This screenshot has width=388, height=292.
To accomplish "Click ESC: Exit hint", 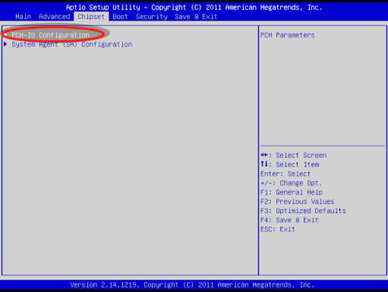I will point(278,229).
